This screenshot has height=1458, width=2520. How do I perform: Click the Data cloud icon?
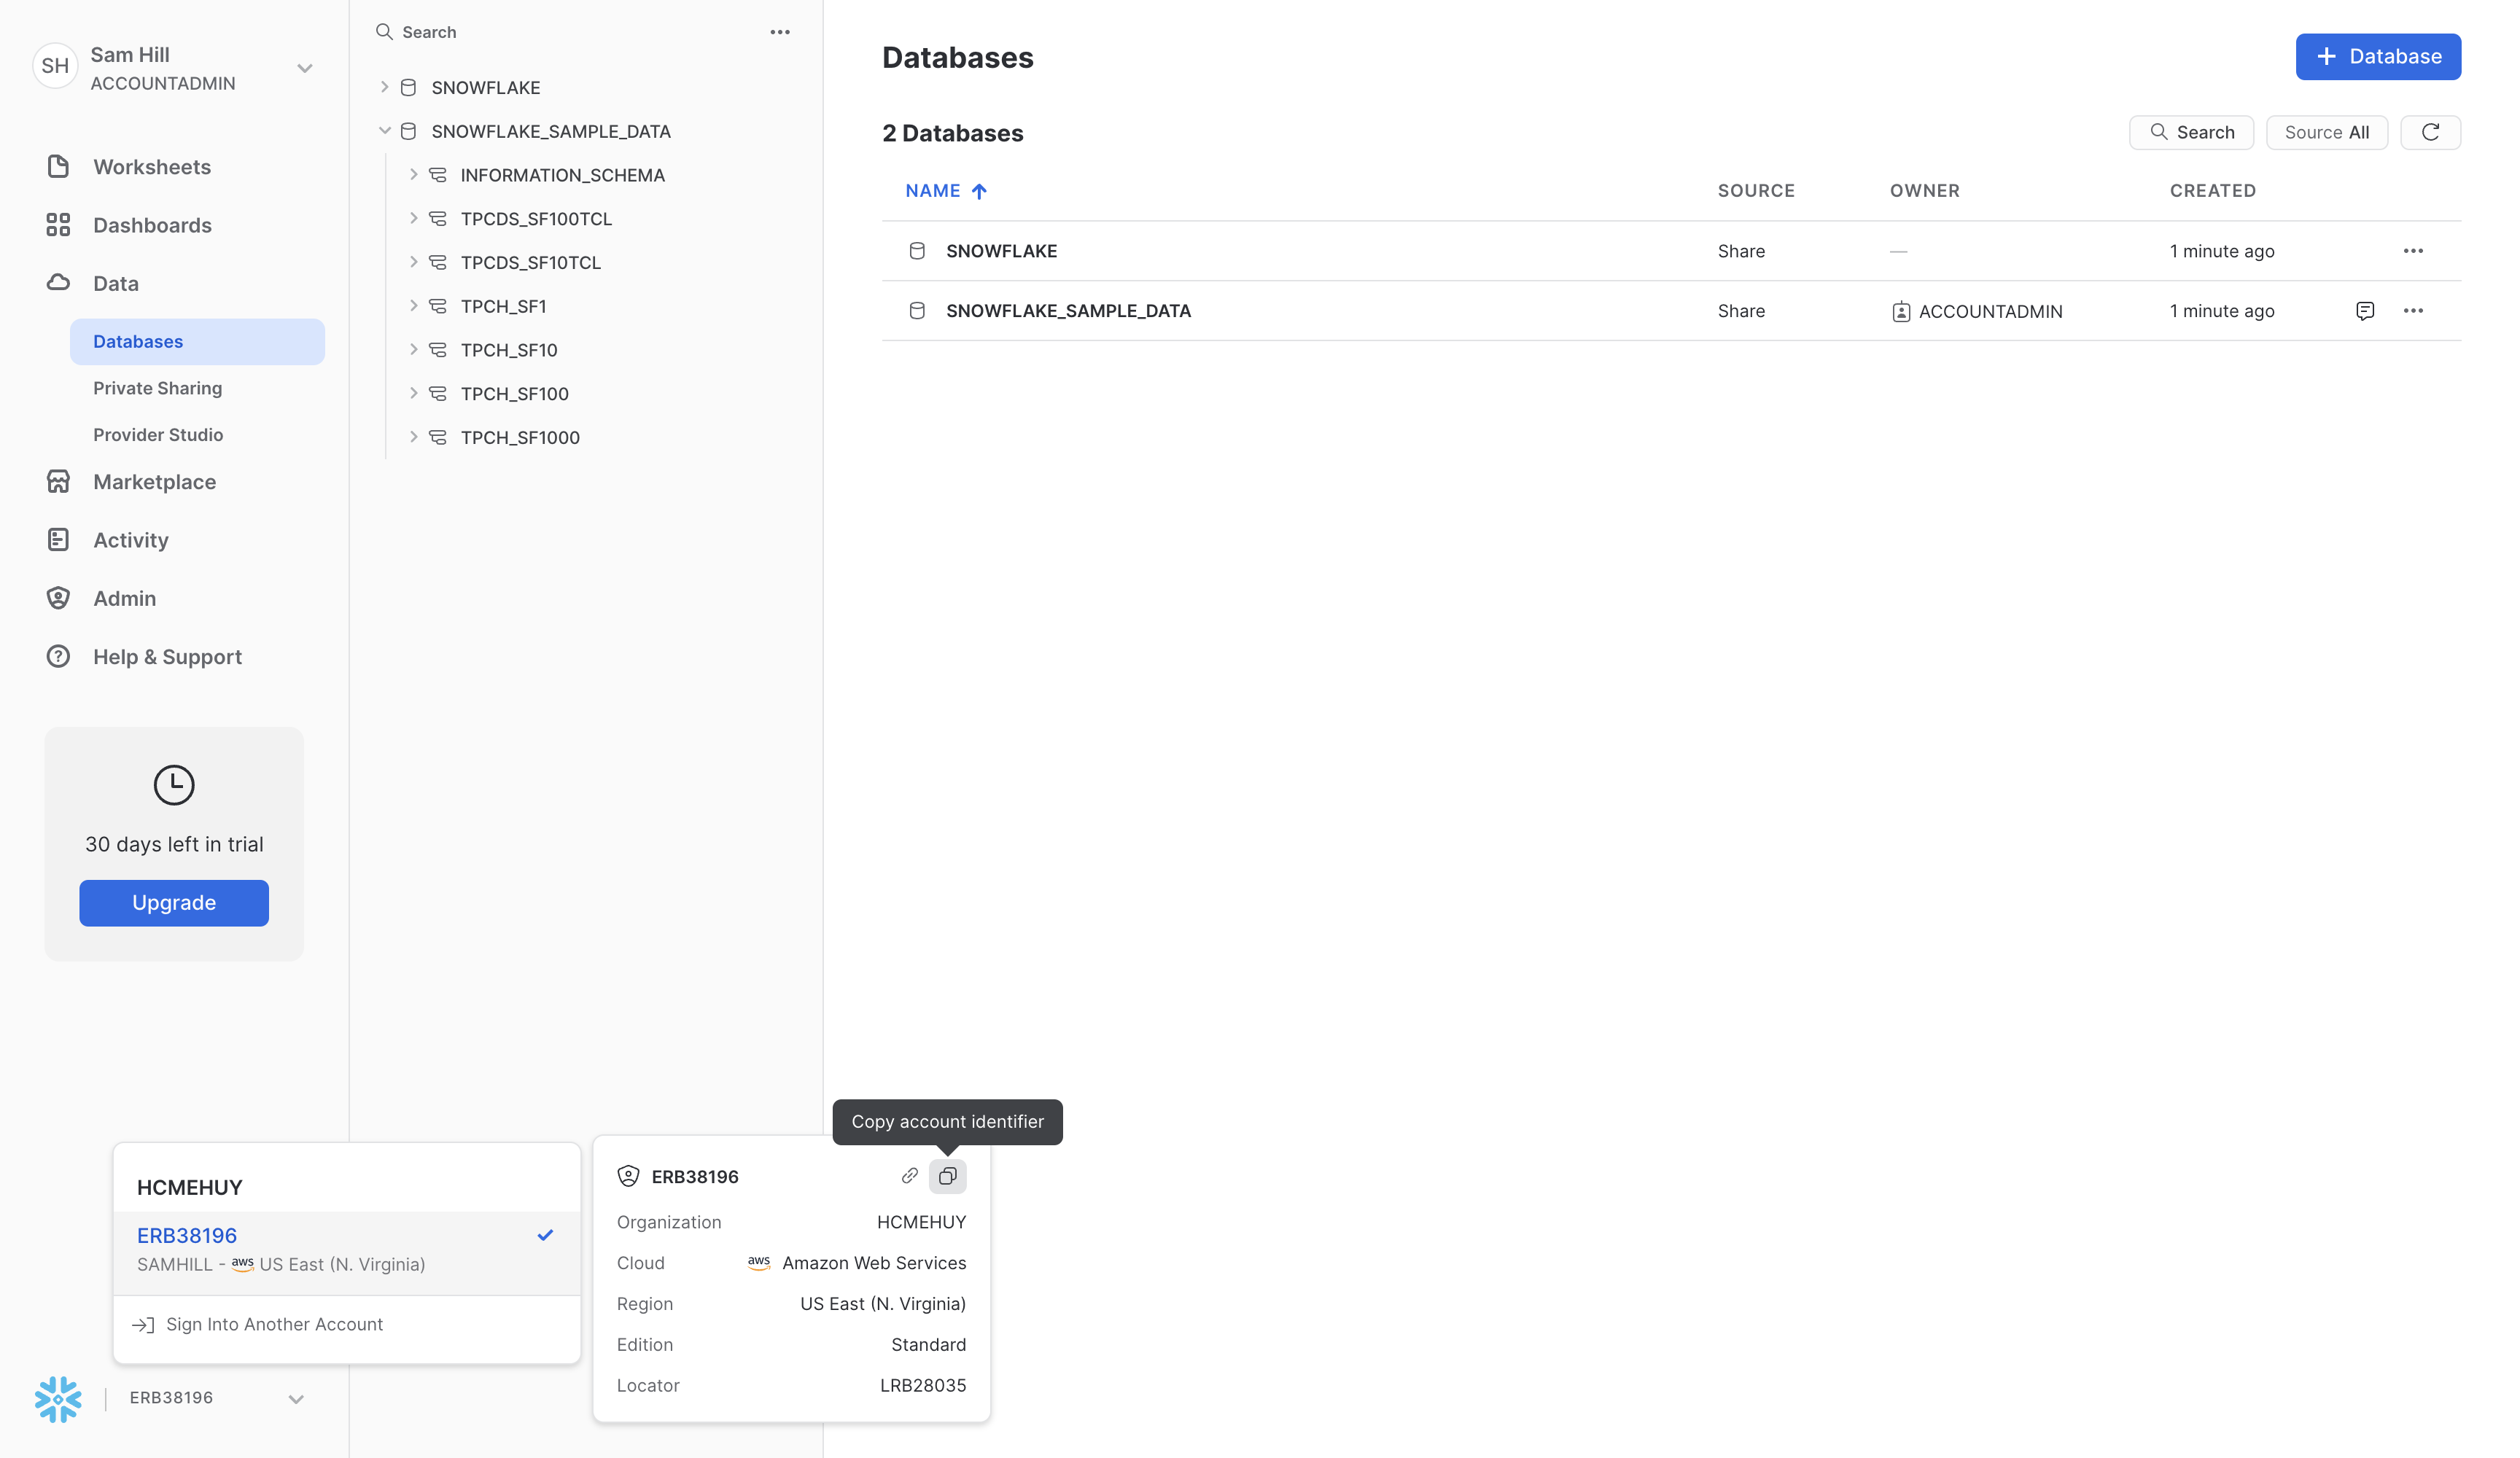click(58, 283)
